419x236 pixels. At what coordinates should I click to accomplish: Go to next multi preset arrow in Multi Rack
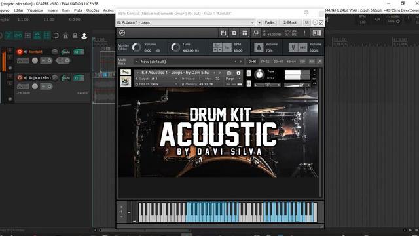241,62
